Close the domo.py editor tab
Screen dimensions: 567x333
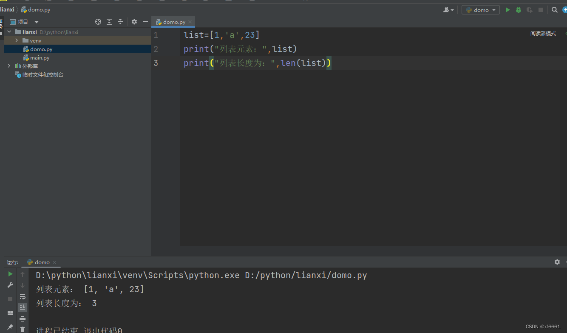tap(190, 22)
